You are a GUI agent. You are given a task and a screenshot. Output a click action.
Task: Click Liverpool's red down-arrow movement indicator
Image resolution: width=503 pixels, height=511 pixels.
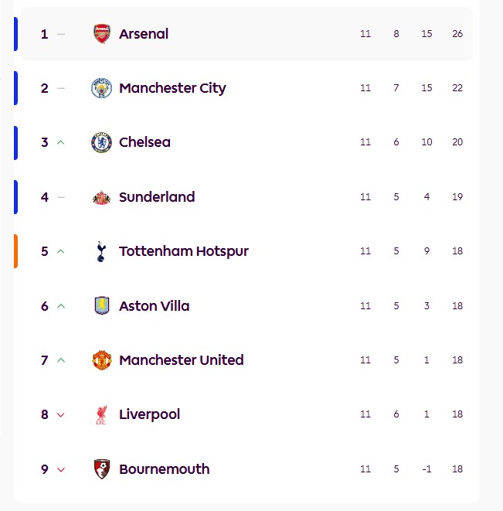[x=61, y=415]
